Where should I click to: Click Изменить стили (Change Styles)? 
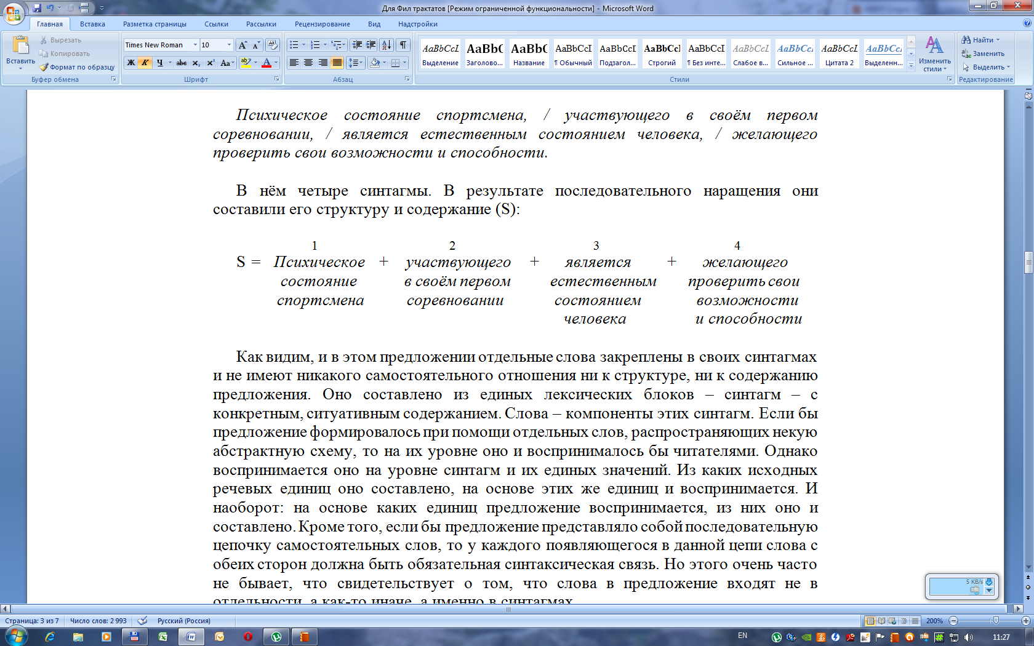[935, 54]
